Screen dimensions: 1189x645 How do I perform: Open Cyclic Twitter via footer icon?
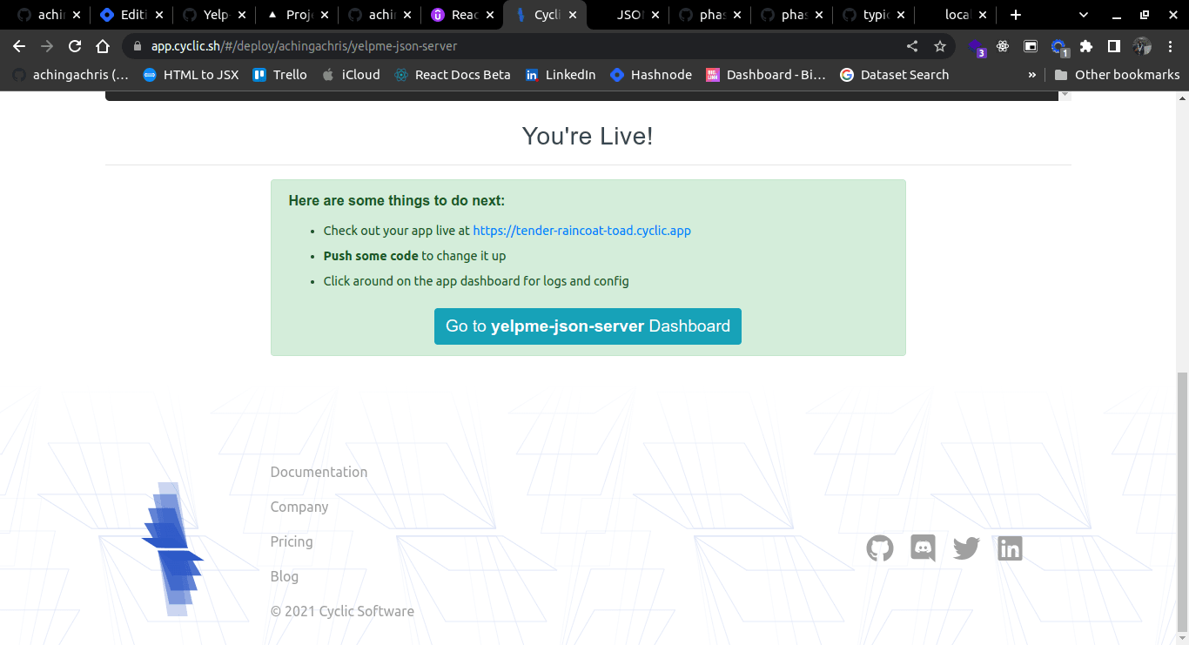point(966,548)
